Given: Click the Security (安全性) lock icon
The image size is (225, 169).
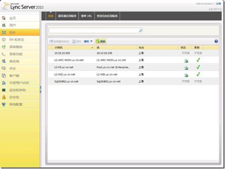Looking at the screenshot, I should tap(4, 97).
